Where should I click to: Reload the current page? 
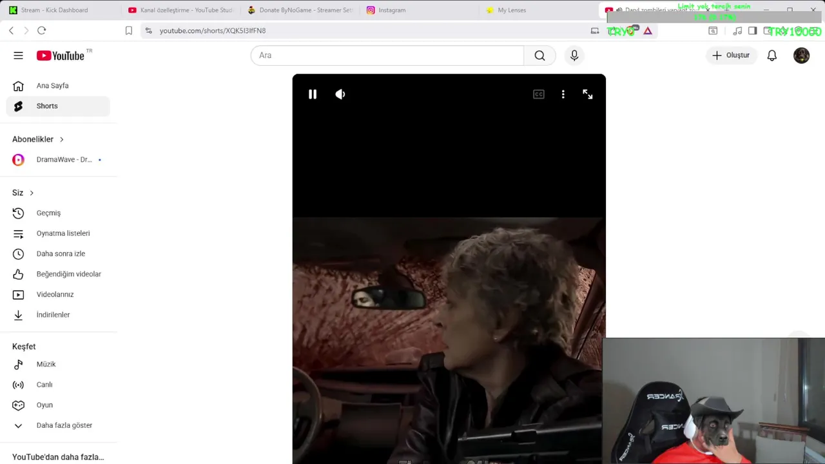point(42,30)
